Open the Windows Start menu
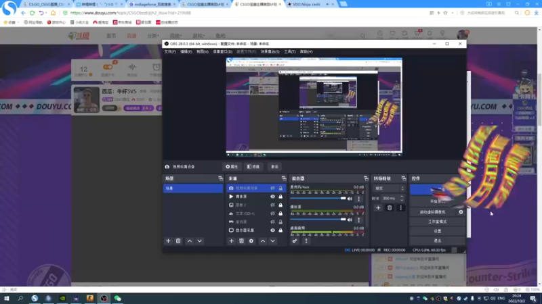Viewport: 542px width, 304px height. (7, 298)
